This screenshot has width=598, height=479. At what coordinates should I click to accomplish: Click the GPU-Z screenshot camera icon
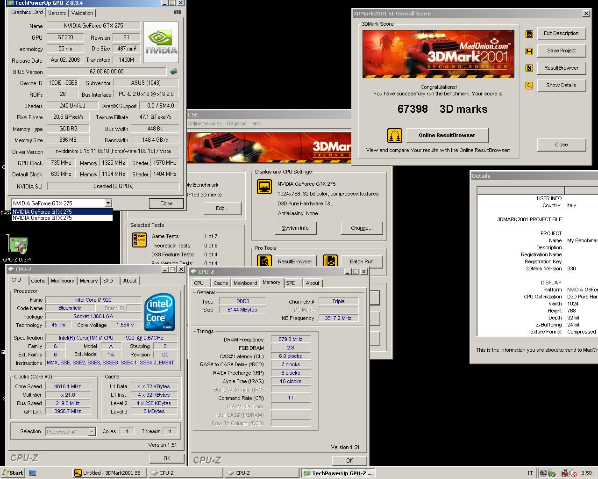coord(178,12)
